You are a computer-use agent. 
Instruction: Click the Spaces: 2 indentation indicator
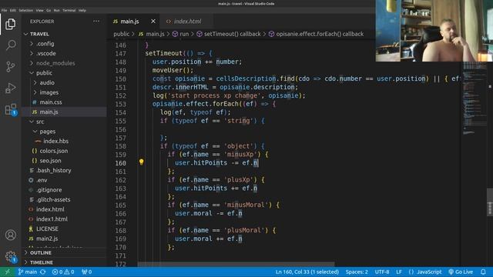click(x=357, y=272)
